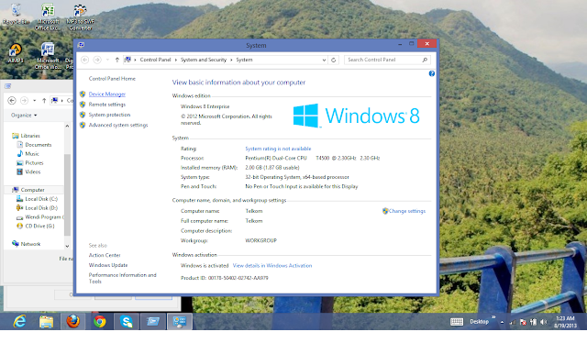
Task: Click the touch keyboard tray icon
Action: tap(457, 322)
